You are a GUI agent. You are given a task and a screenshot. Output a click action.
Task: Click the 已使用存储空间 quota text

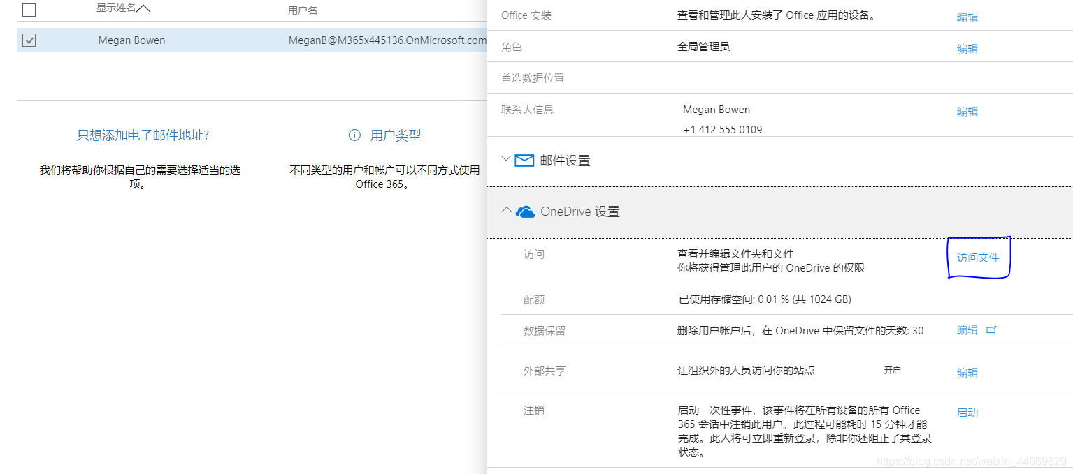coord(764,299)
